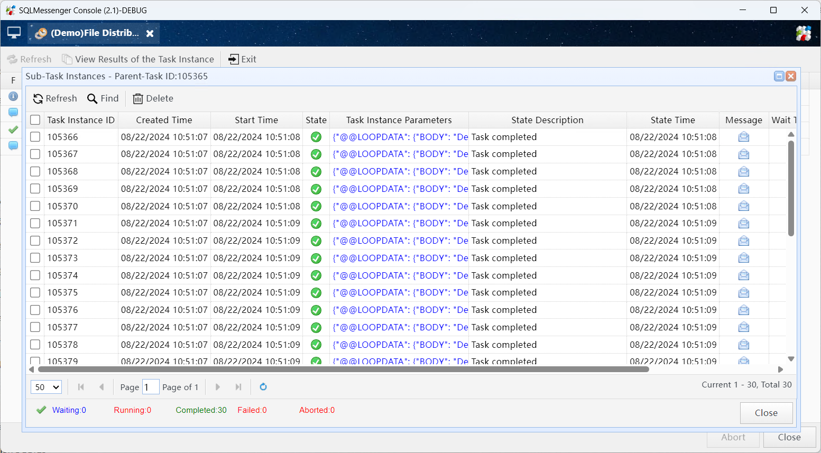Screen dimensions: 821x453
Task: Click the Abort button in background window
Action: [x=733, y=438]
